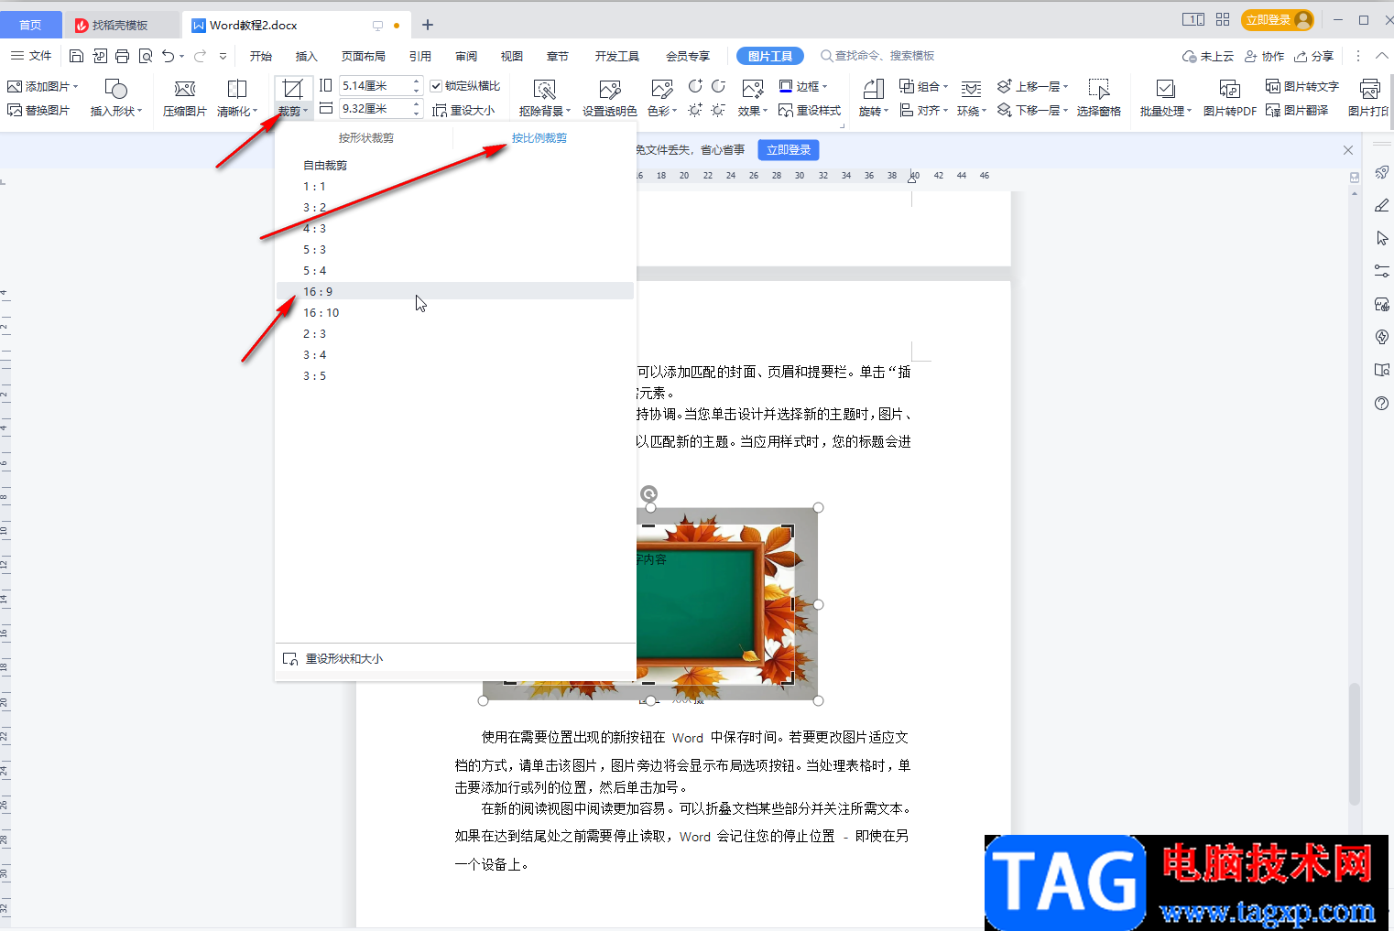Click the Share (分享) button

(x=1314, y=56)
